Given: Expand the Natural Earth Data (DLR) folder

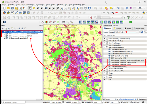Looking at the screenshot, I should pos(105,41).
